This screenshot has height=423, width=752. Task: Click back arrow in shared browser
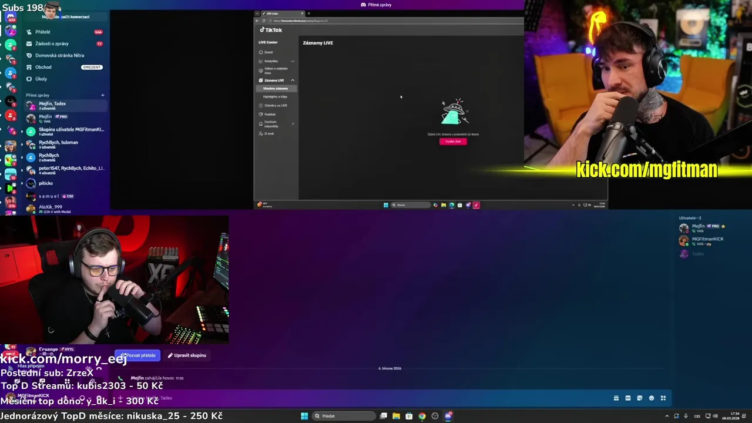tap(257, 21)
